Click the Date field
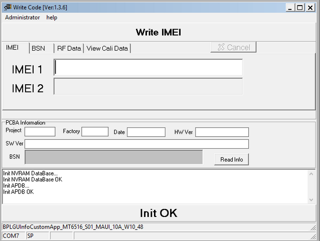 point(146,132)
